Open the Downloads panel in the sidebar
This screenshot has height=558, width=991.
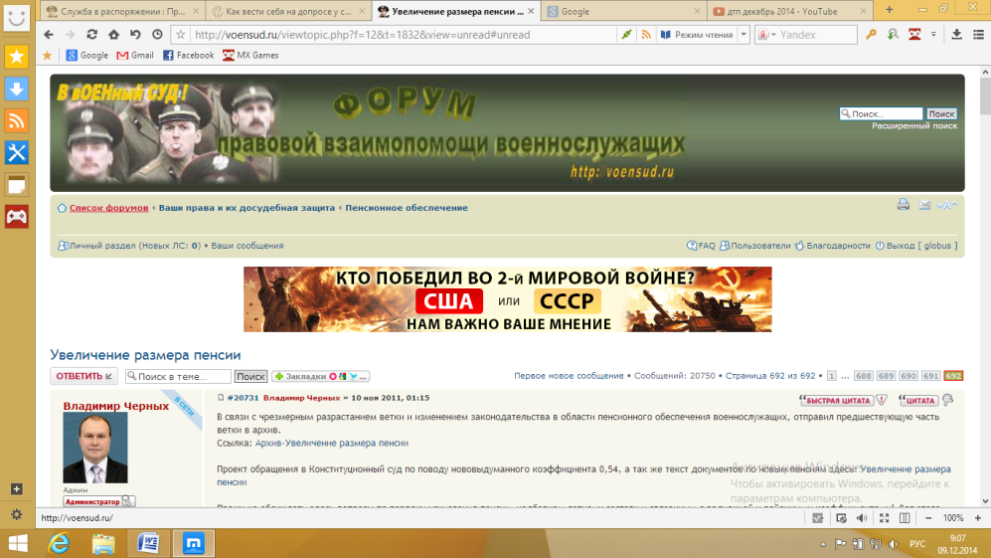pos(16,89)
